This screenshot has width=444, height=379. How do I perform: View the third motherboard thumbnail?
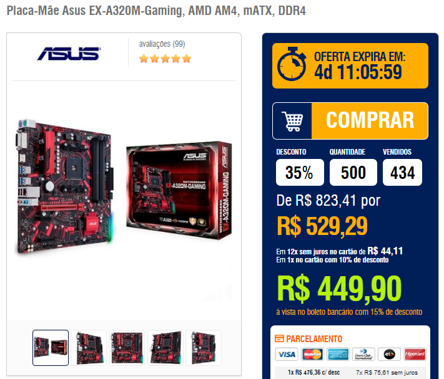point(127,348)
